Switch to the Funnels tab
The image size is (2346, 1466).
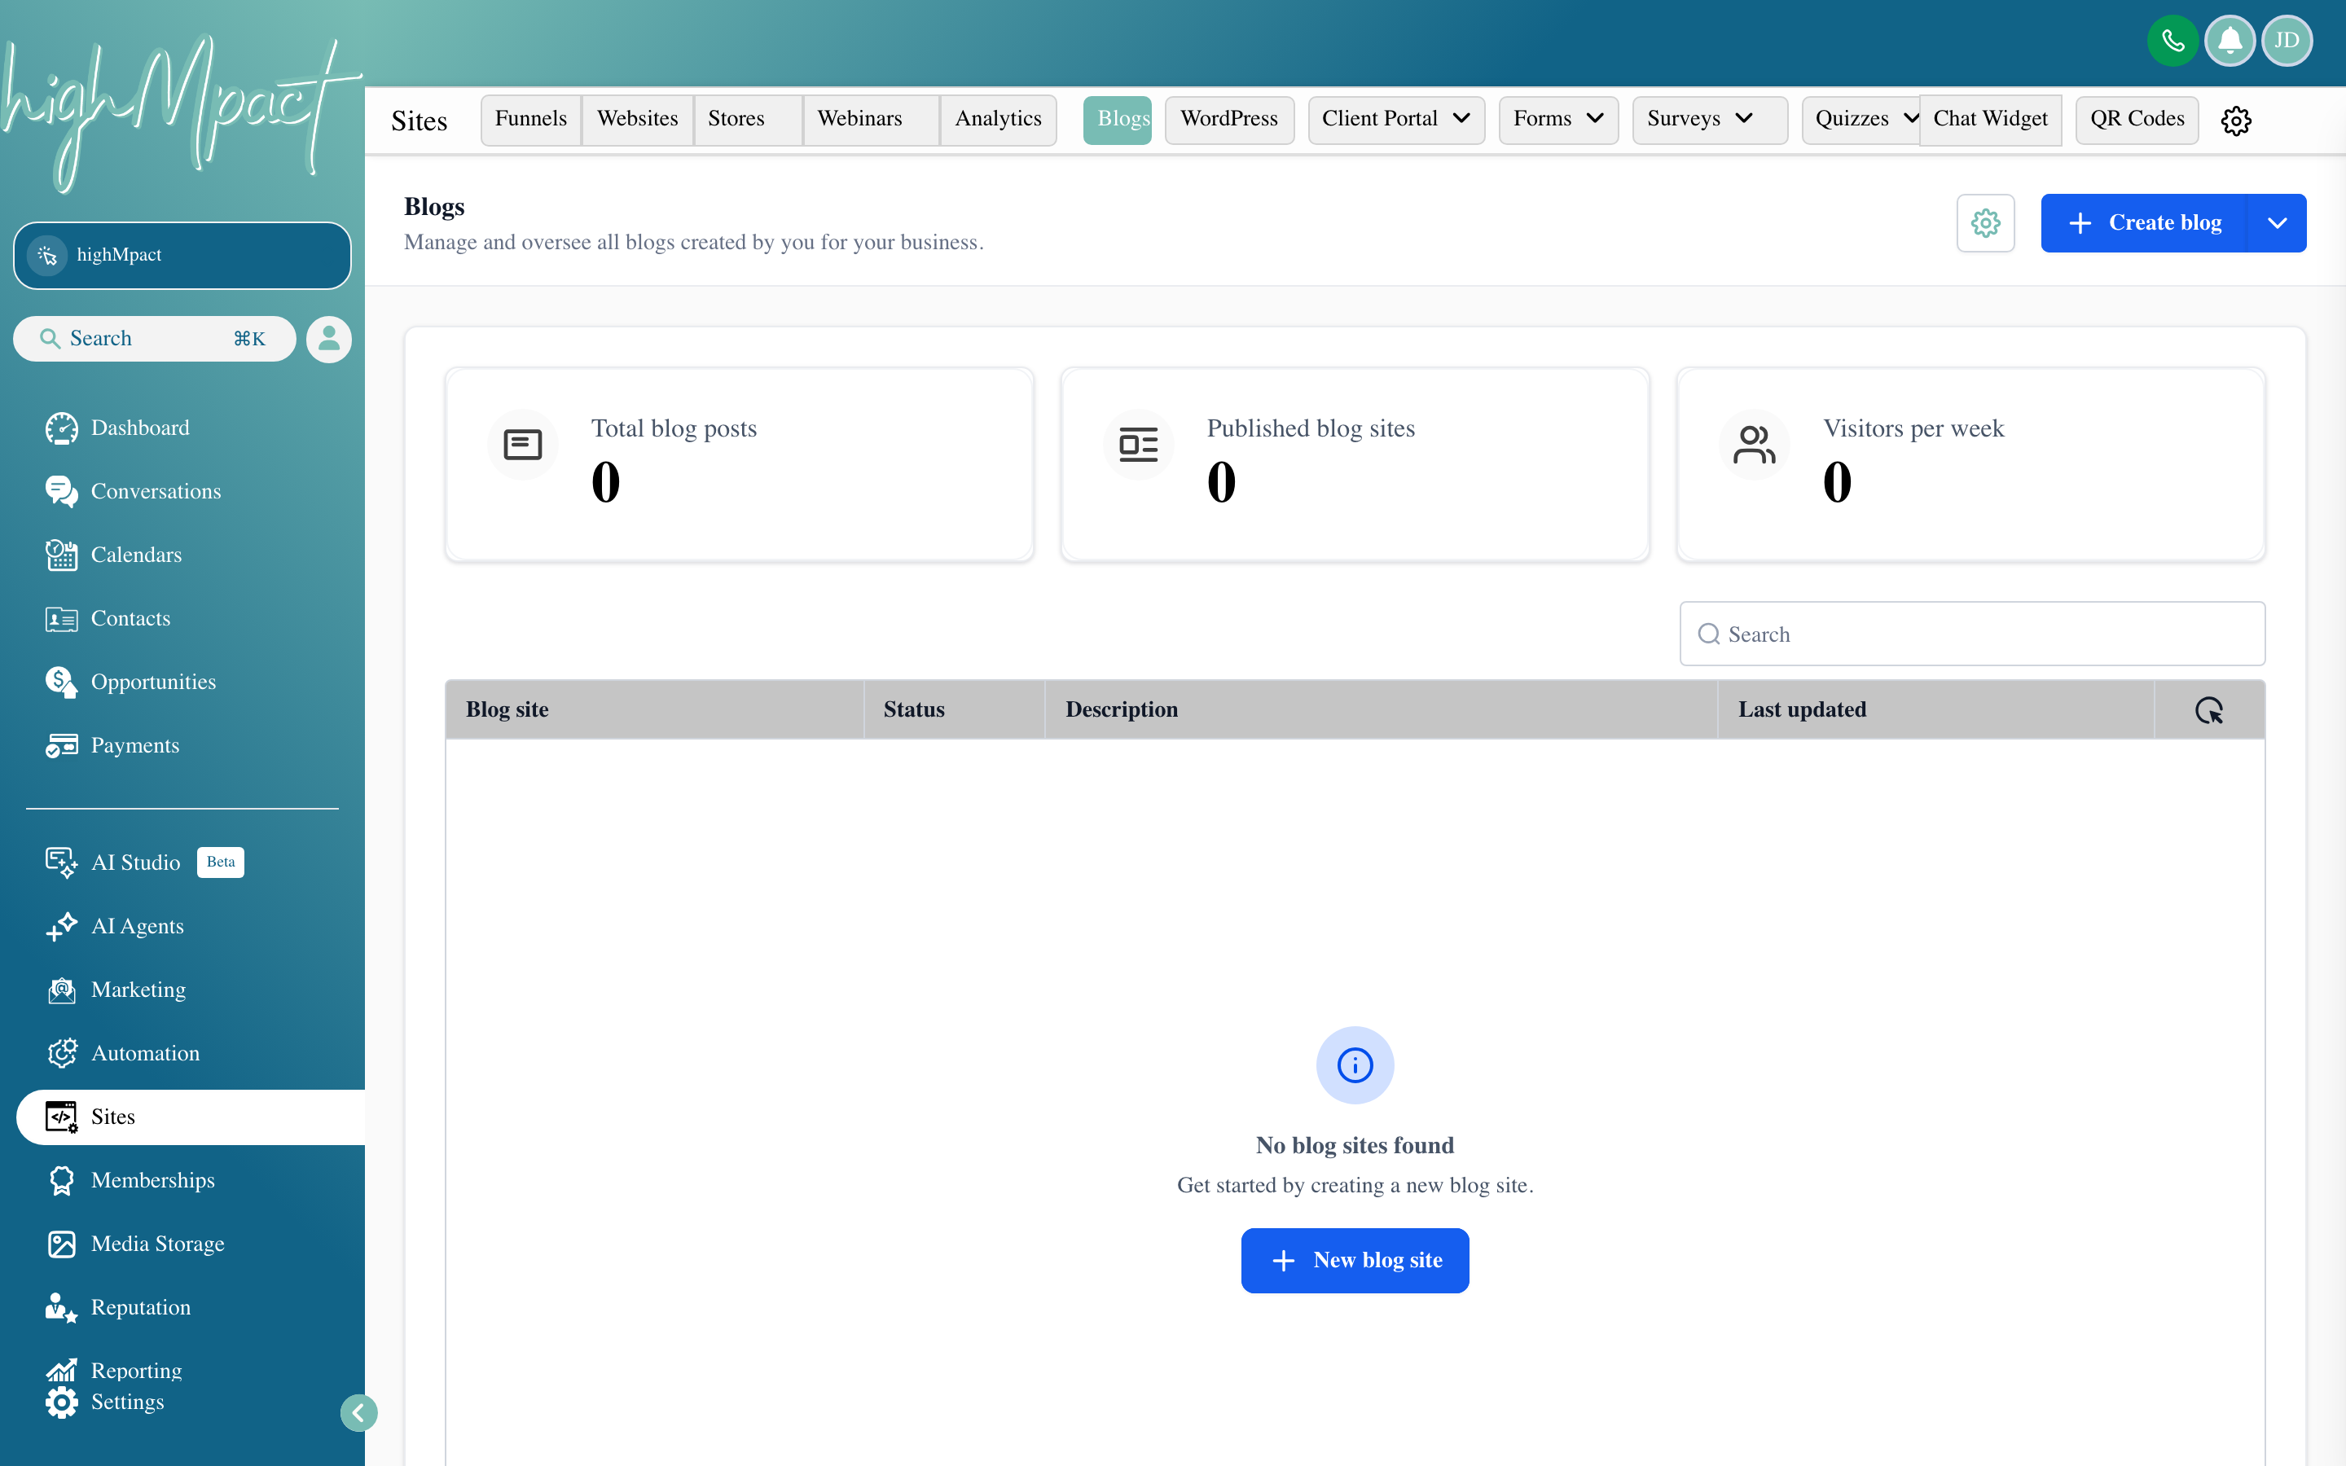click(530, 119)
